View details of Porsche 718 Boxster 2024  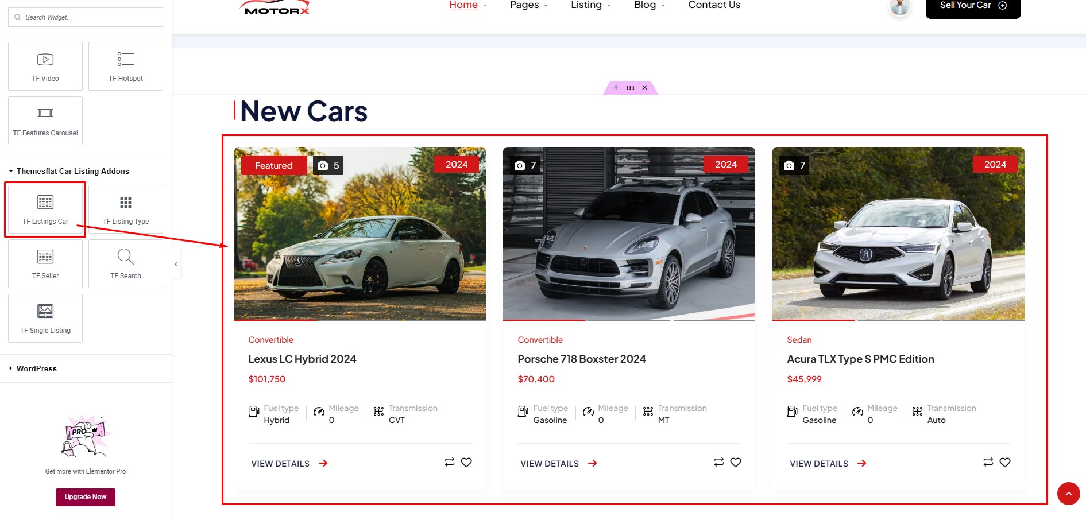(558, 464)
